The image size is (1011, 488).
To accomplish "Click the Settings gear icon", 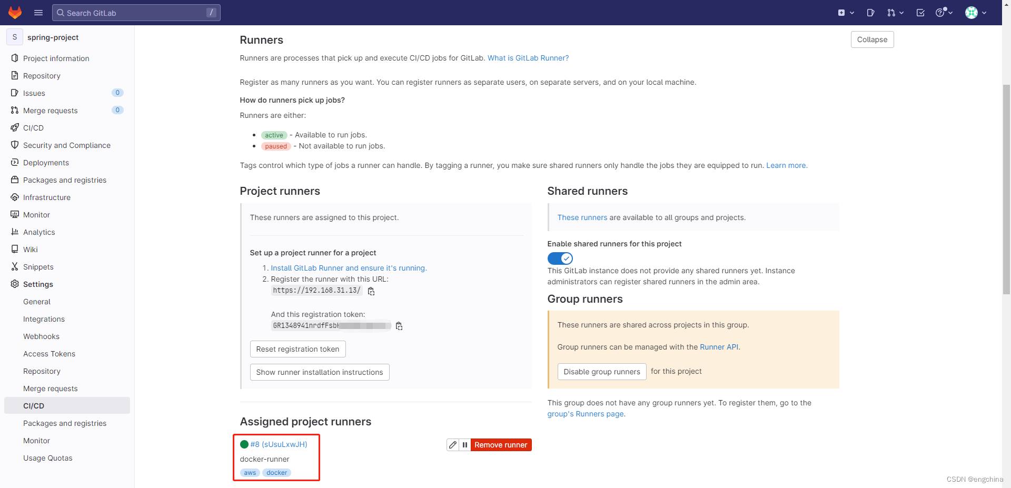I will click(x=15, y=284).
